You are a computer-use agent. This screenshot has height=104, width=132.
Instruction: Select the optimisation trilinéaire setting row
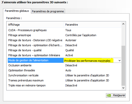click(x=64, y=55)
